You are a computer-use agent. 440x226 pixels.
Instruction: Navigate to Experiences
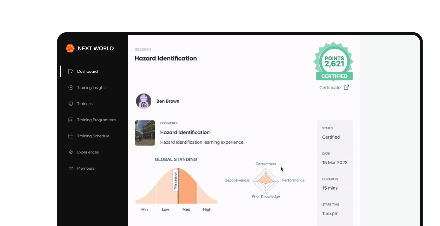[88, 152]
